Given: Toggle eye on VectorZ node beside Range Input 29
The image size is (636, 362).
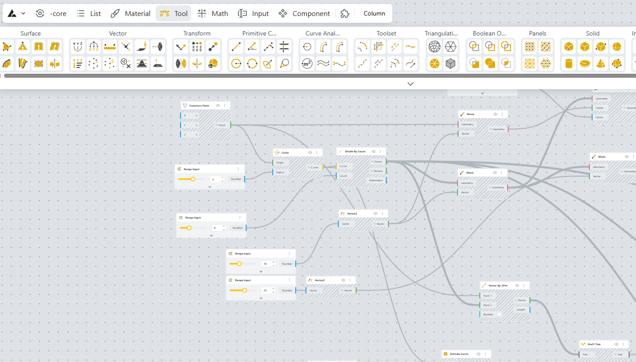Looking at the screenshot, I should tap(343, 280).
